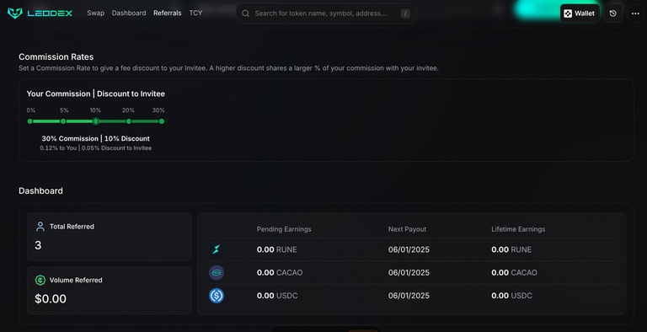Click the Leodex logo icon
Screen dimensions: 647x332
pos(15,13)
